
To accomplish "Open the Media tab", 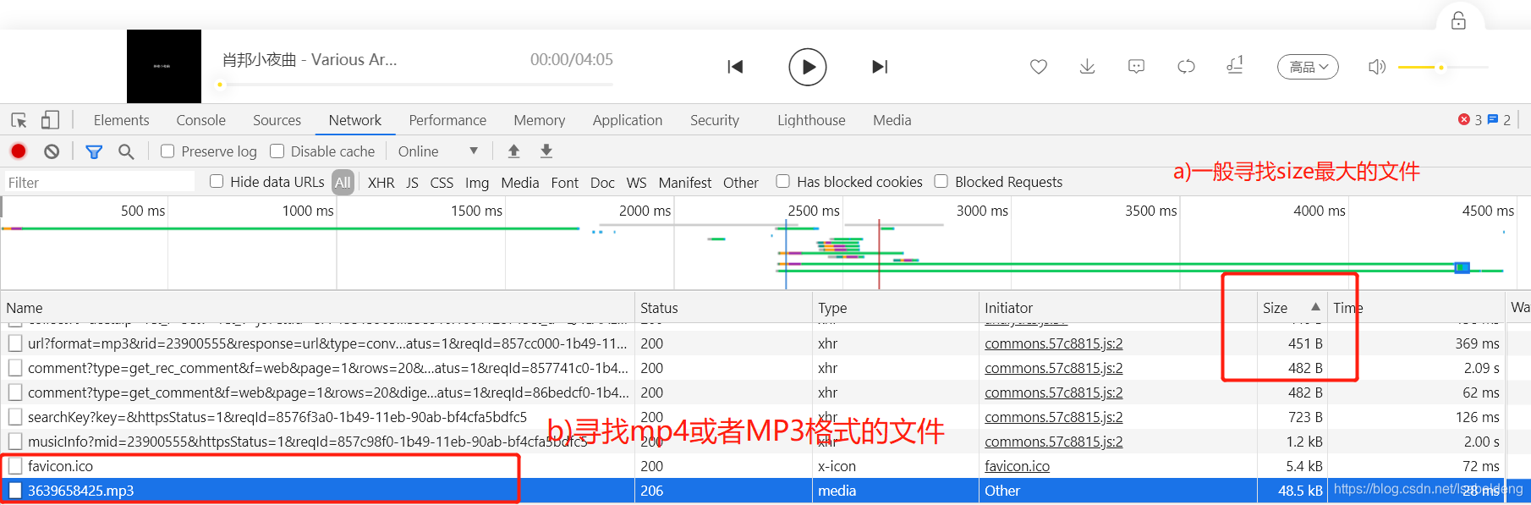I will [892, 120].
